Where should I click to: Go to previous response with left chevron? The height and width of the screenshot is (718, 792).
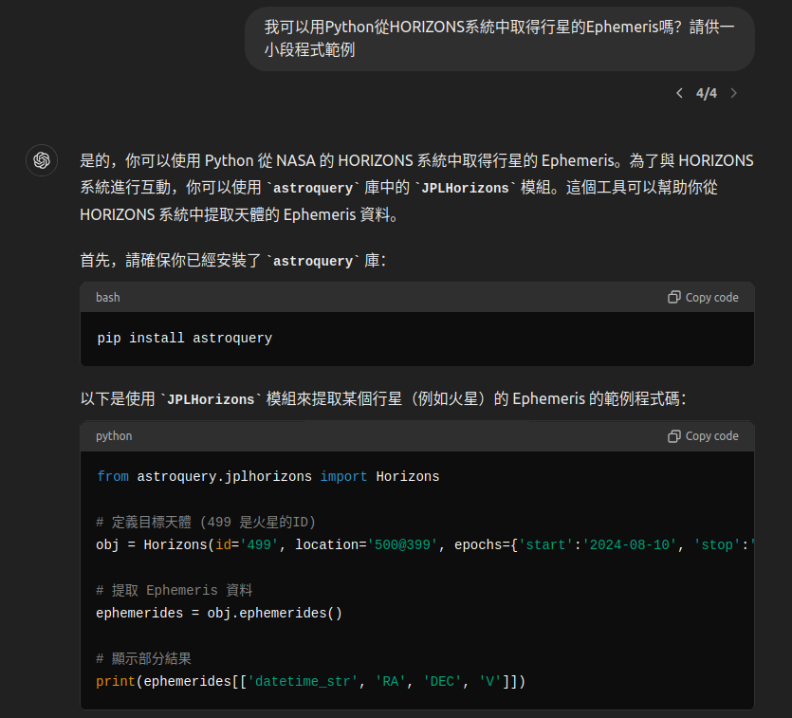pyautogui.click(x=679, y=93)
